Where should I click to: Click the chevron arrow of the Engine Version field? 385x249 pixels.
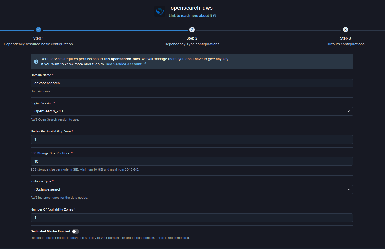pyautogui.click(x=349, y=111)
